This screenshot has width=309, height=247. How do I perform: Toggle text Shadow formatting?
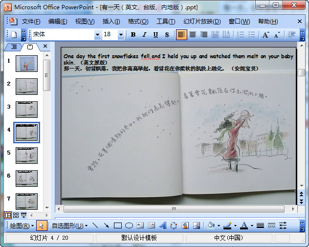167,35
